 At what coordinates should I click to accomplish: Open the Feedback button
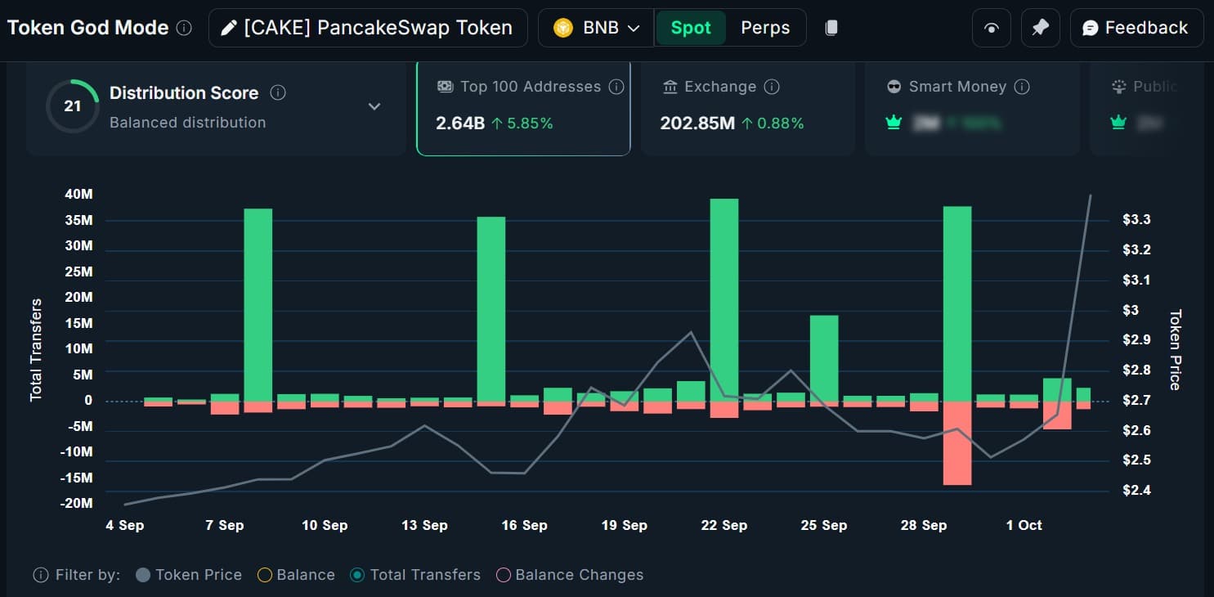click(x=1136, y=28)
